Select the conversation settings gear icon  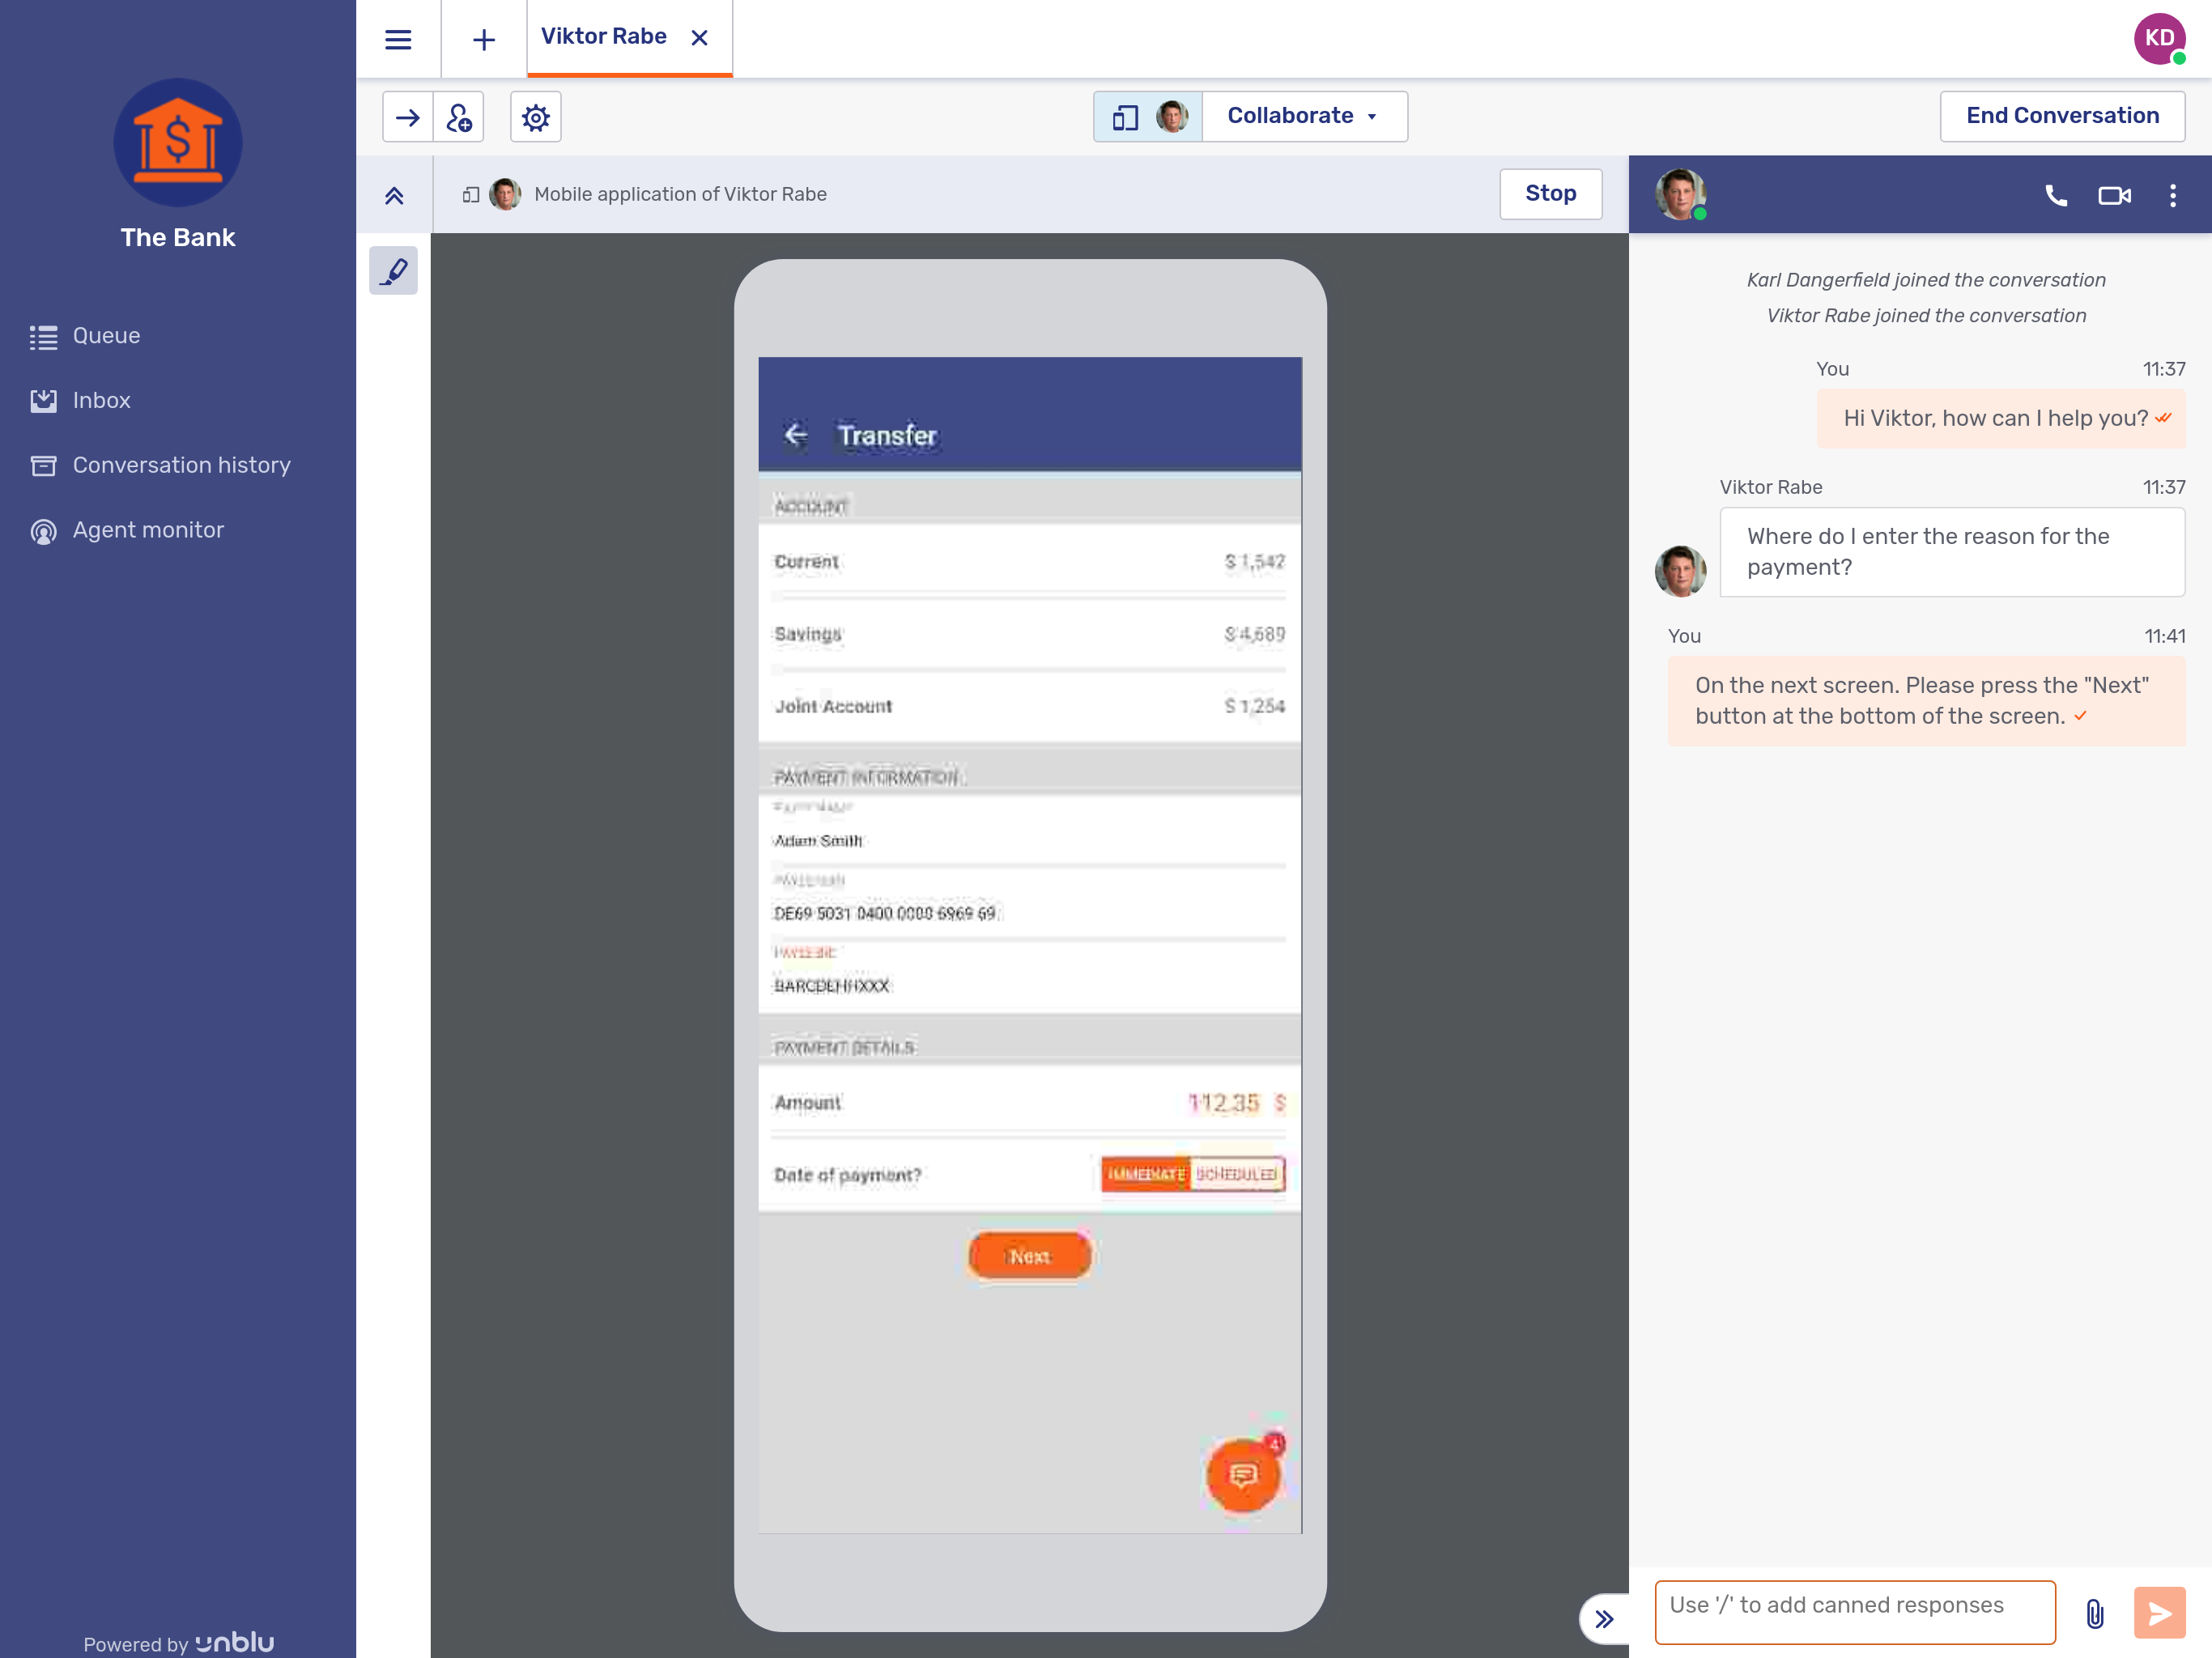tap(536, 117)
